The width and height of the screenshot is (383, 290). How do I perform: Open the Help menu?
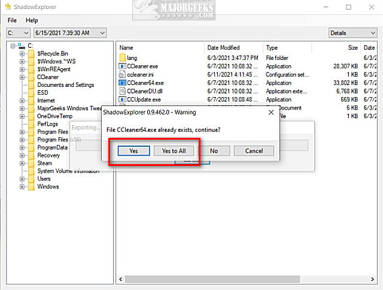32,20
